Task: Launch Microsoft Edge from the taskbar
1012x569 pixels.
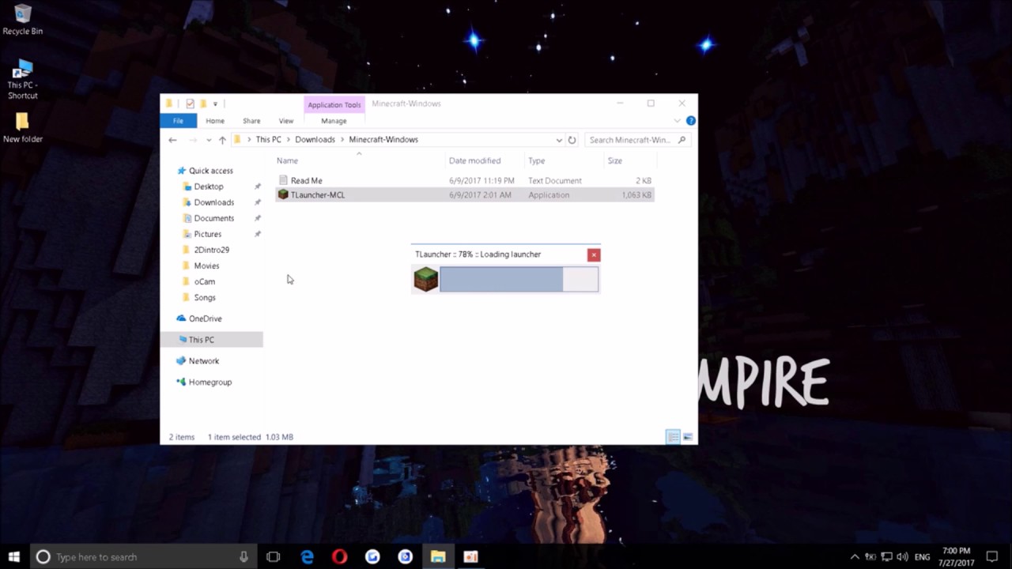Action: [x=307, y=557]
